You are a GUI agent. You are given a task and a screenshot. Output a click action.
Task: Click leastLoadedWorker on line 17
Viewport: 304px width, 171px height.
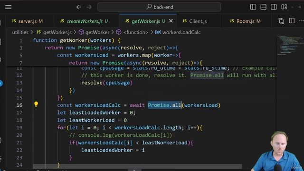pos(95,113)
